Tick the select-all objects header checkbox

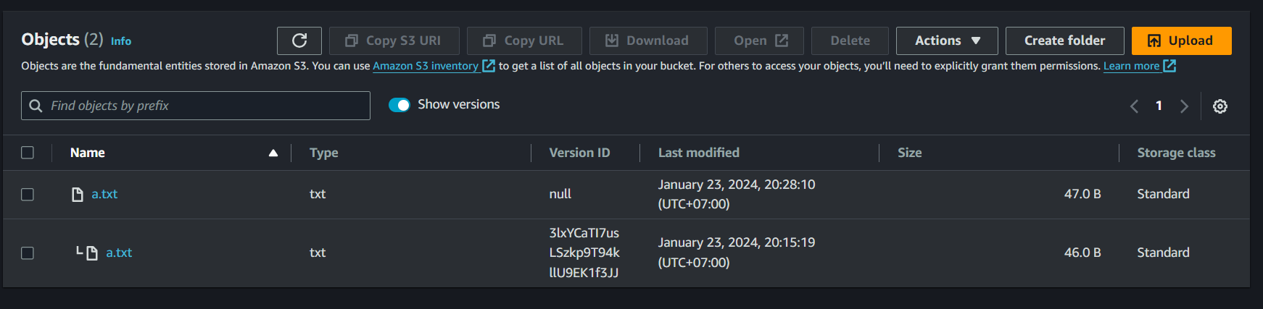tap(28, 153)
